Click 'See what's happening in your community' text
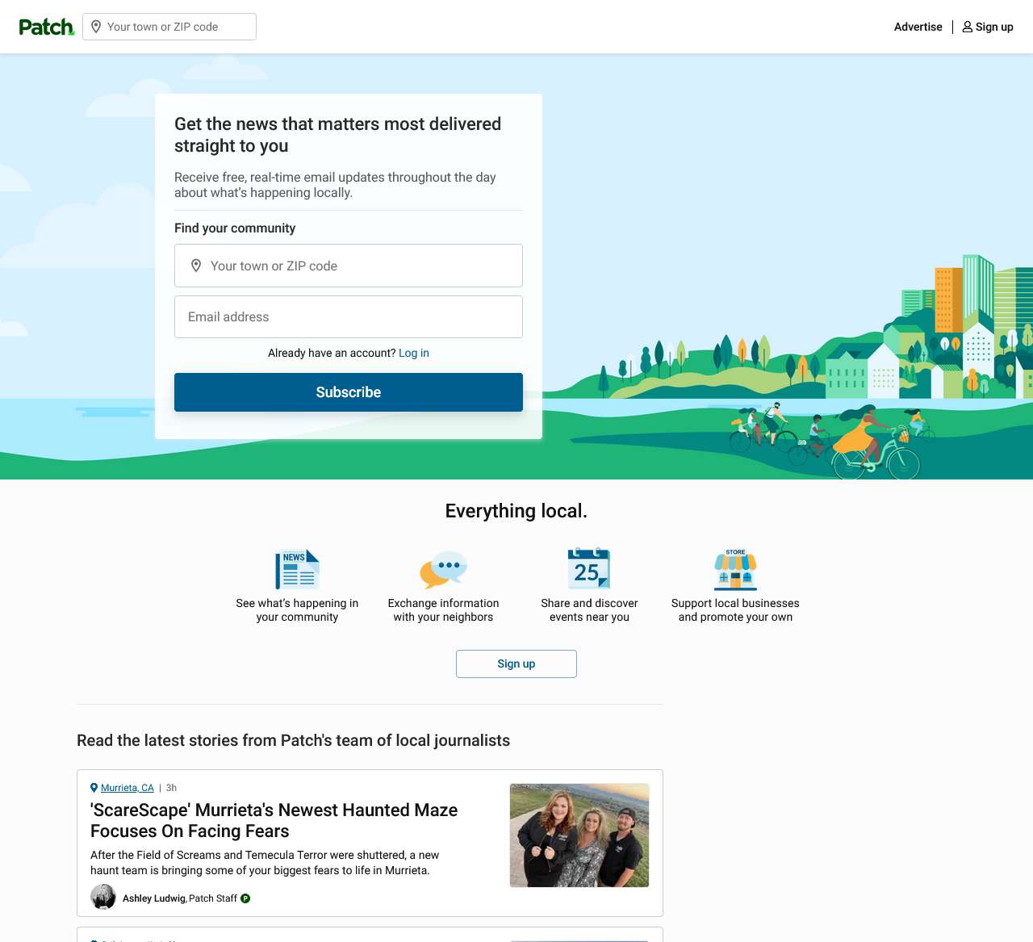Viewport: 1033px width, 942px height. point(297,610)
